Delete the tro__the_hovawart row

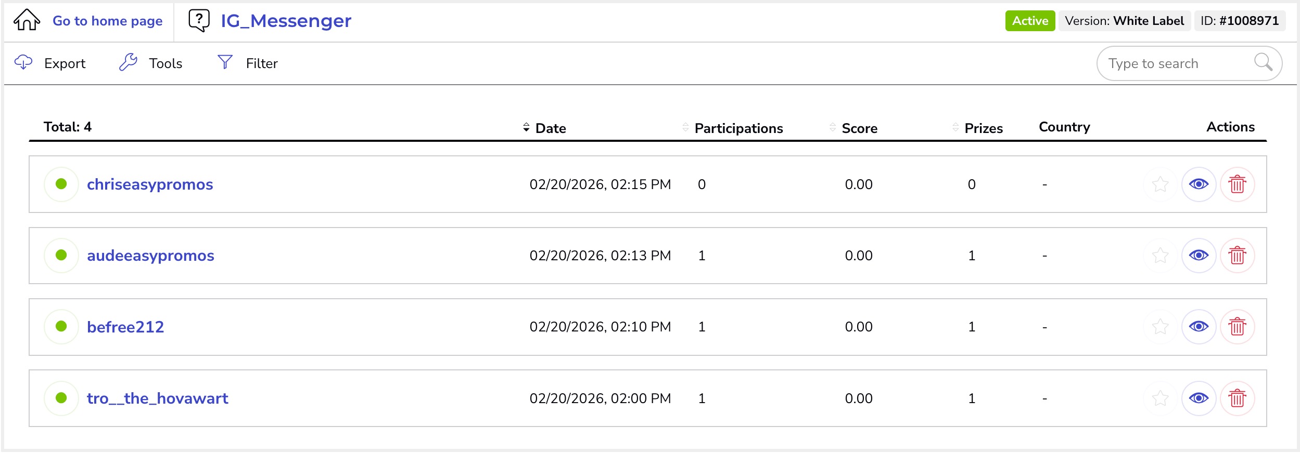[1237, 398]
